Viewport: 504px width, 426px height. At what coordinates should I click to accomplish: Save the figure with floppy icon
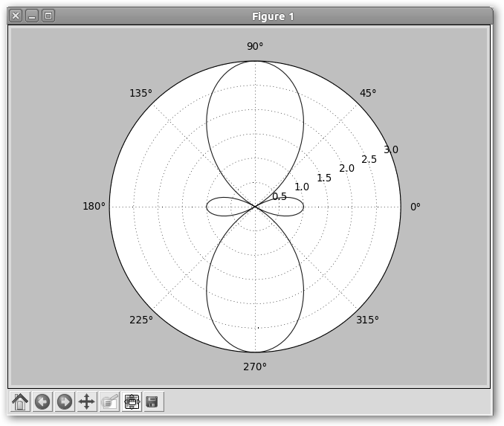[153, 401]
